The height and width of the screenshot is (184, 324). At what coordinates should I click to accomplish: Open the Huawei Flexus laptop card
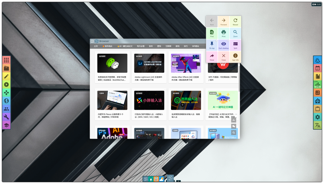112,100
